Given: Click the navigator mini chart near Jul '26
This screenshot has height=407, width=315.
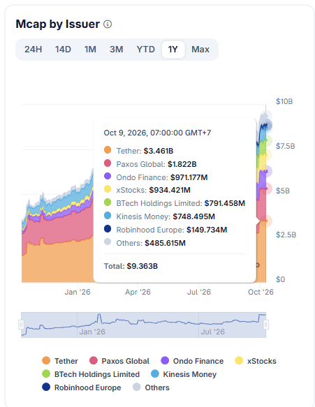Looking at the screenshot, I should click(213, 332).
